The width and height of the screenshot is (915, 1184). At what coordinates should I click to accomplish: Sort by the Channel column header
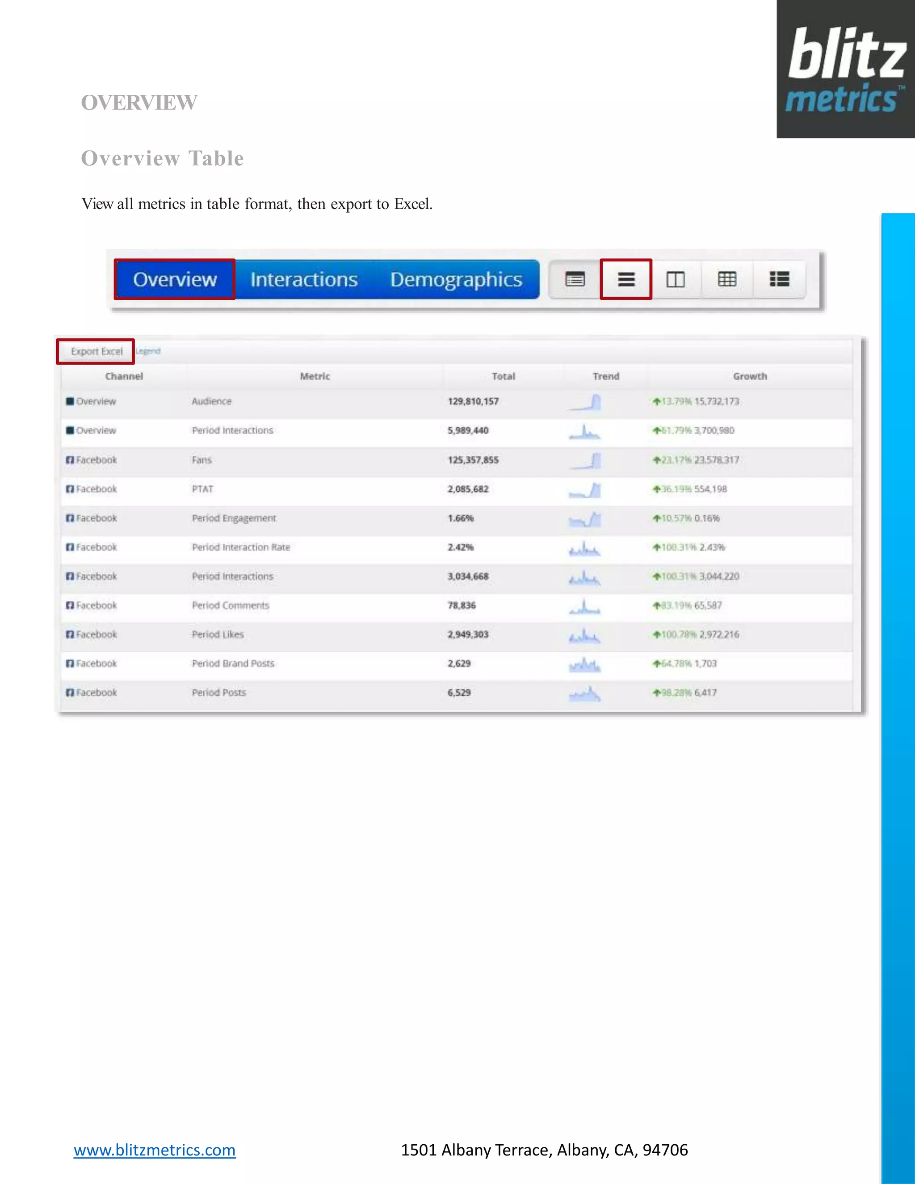(124, 376)
